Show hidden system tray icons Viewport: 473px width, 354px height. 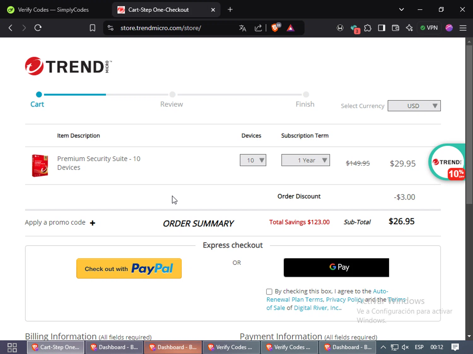point(383,347)
